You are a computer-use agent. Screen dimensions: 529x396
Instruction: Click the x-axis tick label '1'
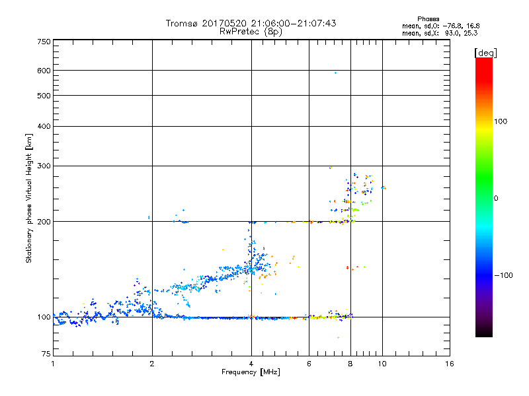pyautogui.click(x=53, y=364)
